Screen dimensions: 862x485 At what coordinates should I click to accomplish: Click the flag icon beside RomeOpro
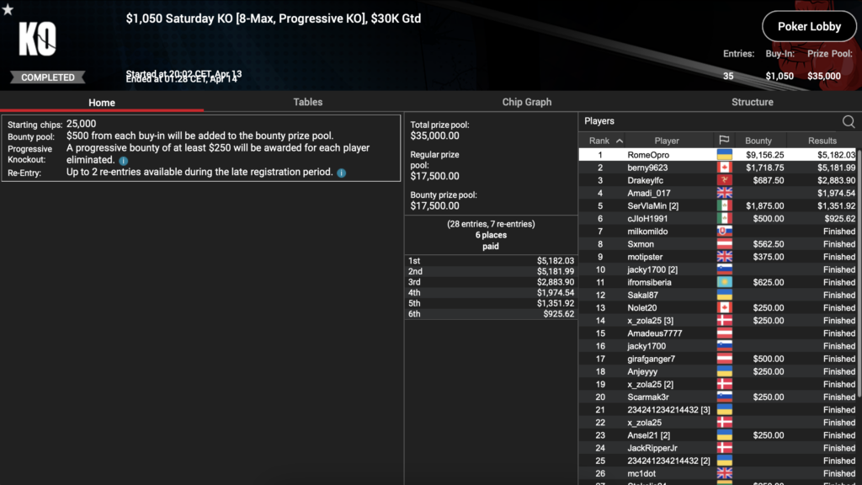tap(723, 155)
